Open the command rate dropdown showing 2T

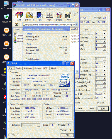(x=104, y=98)
